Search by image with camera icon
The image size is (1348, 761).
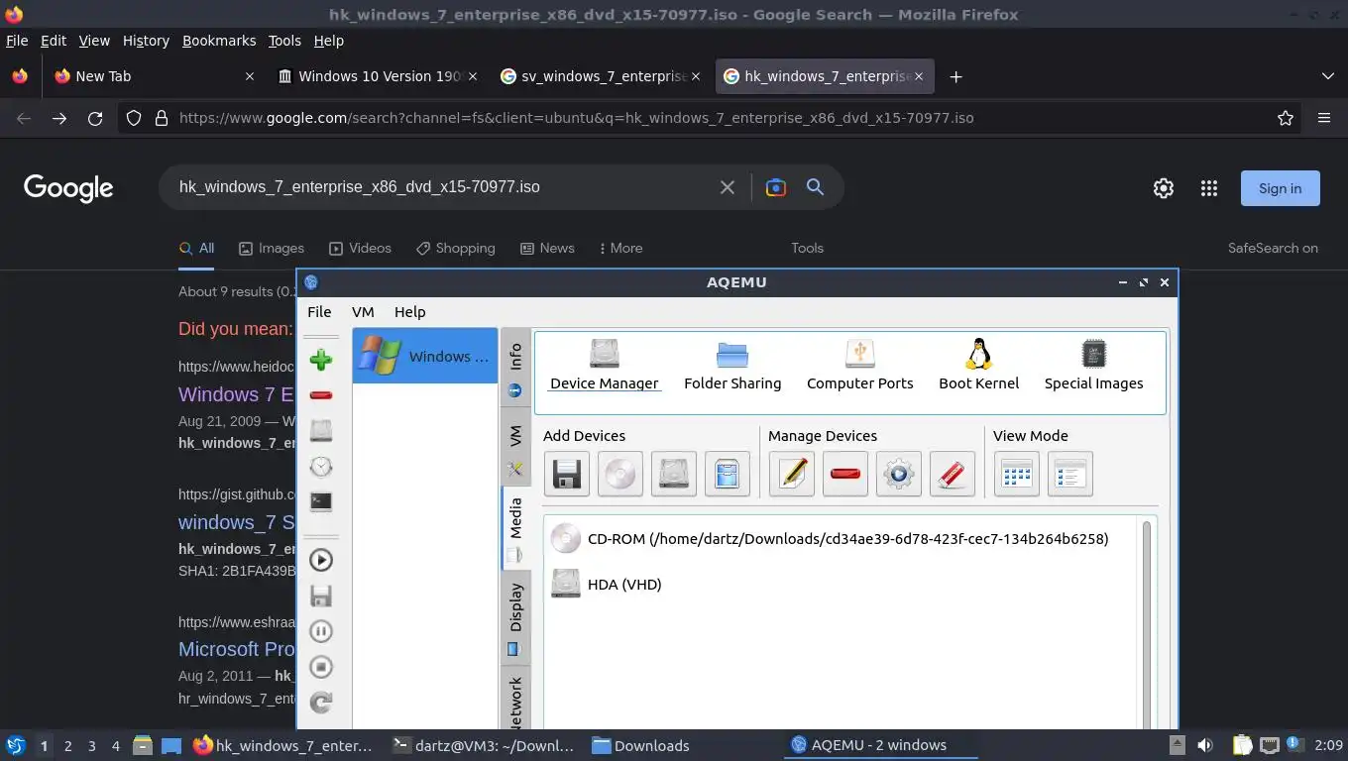(x=776, y=187)
